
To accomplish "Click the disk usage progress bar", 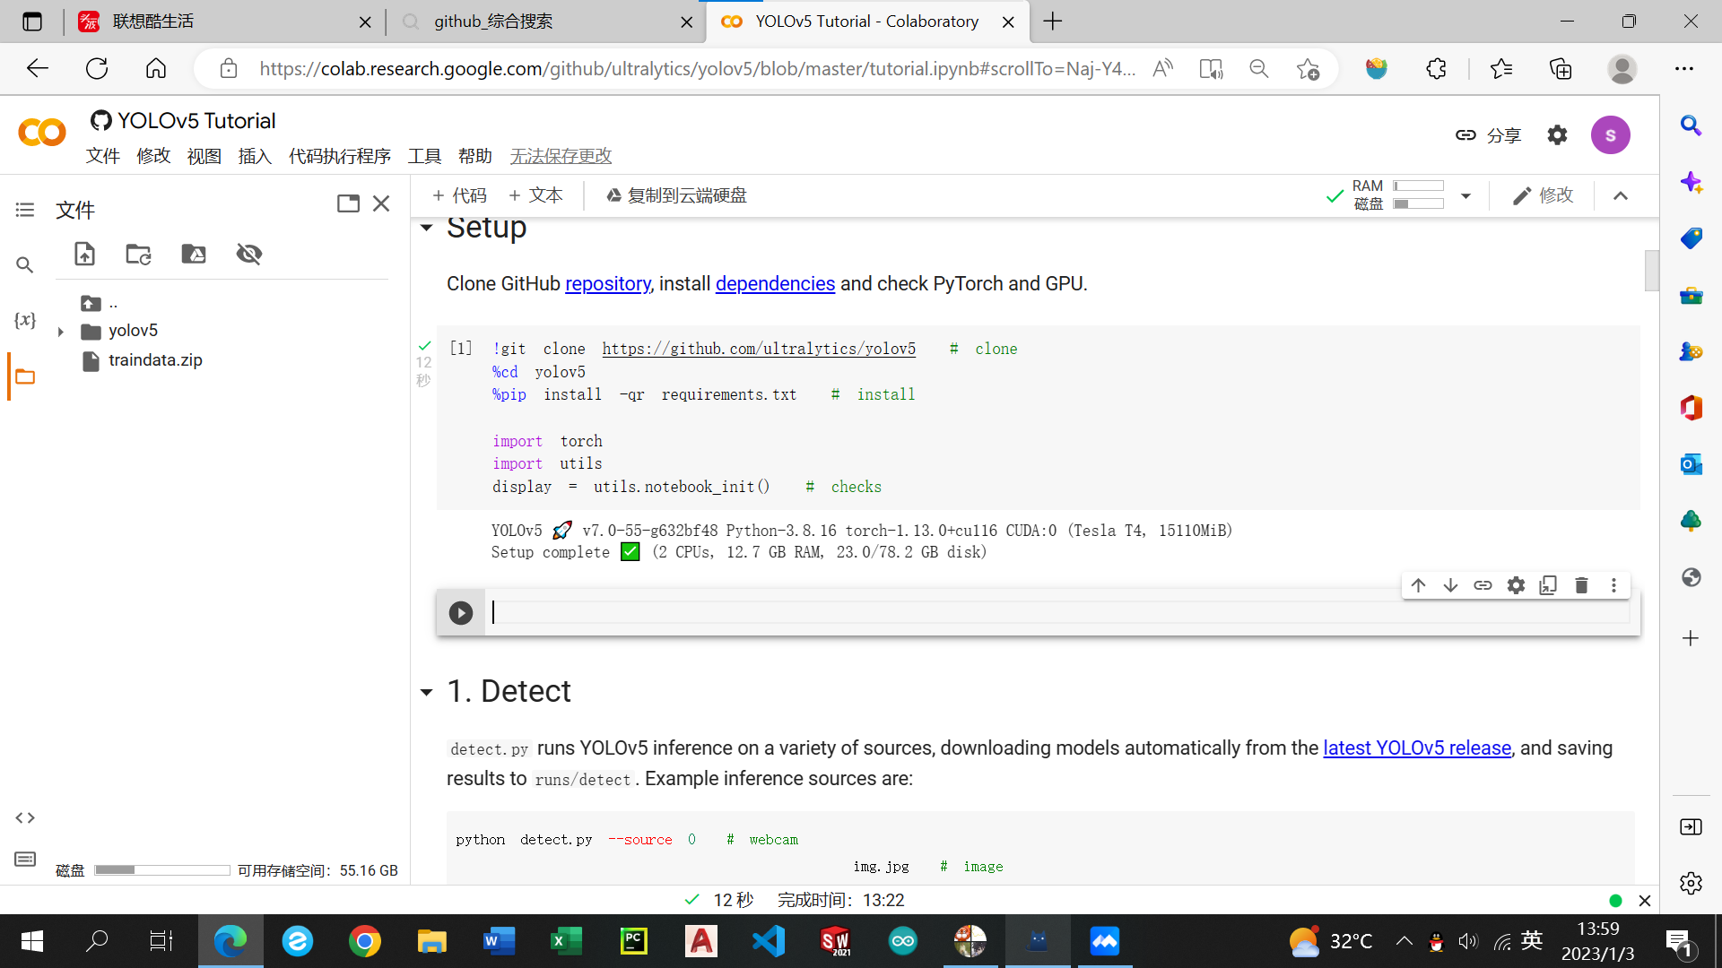I will [x=162, y=870].
